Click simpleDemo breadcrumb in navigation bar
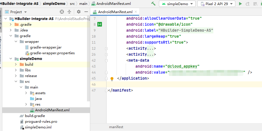This screenshot has width=262, height=131. [x=54, y=4]
